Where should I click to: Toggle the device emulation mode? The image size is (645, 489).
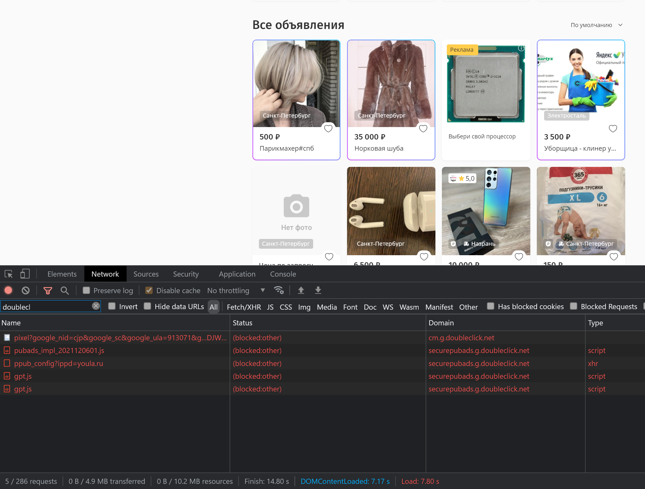[x=25, y=274]
